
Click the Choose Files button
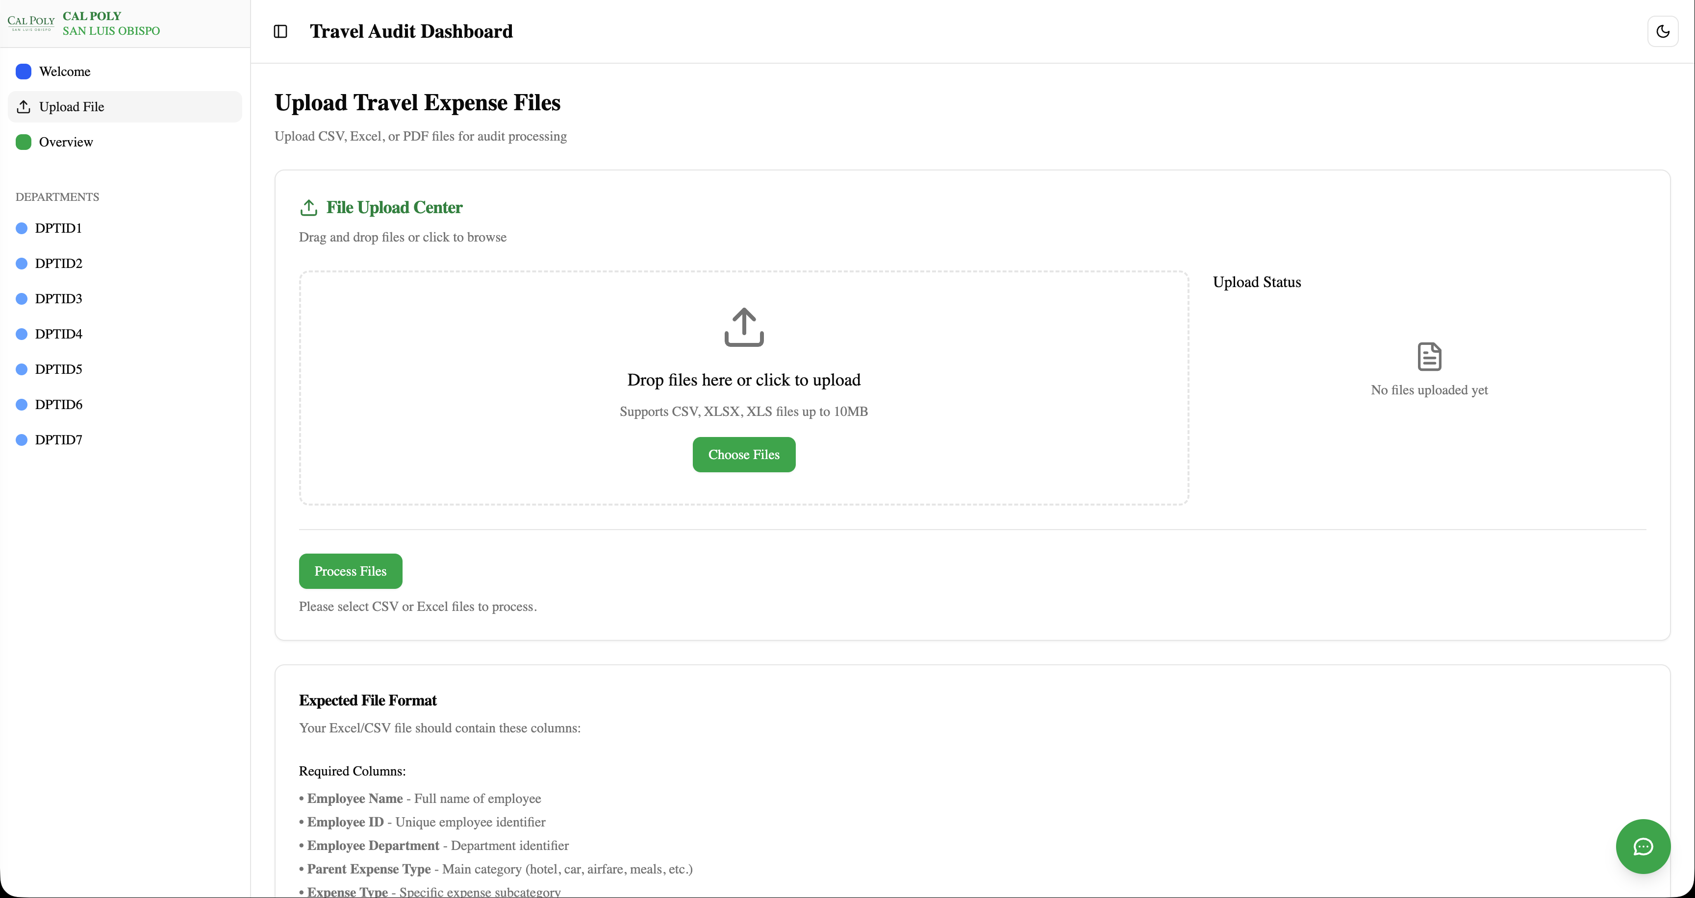[x=743, y=454]
